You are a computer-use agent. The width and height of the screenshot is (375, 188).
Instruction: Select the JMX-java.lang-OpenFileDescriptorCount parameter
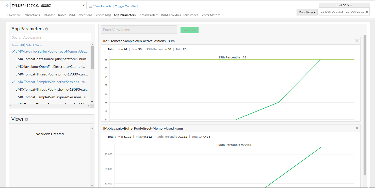tap(51, 66)
